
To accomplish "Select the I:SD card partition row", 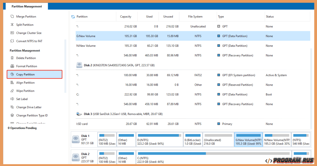I will coord(158,124).
